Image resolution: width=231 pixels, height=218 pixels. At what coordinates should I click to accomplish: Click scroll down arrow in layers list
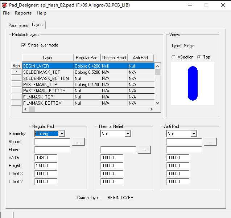pyautogui.click(x=157, y=103)
